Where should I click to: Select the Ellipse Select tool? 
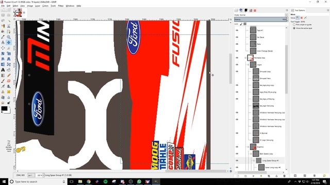pos(9,15)
